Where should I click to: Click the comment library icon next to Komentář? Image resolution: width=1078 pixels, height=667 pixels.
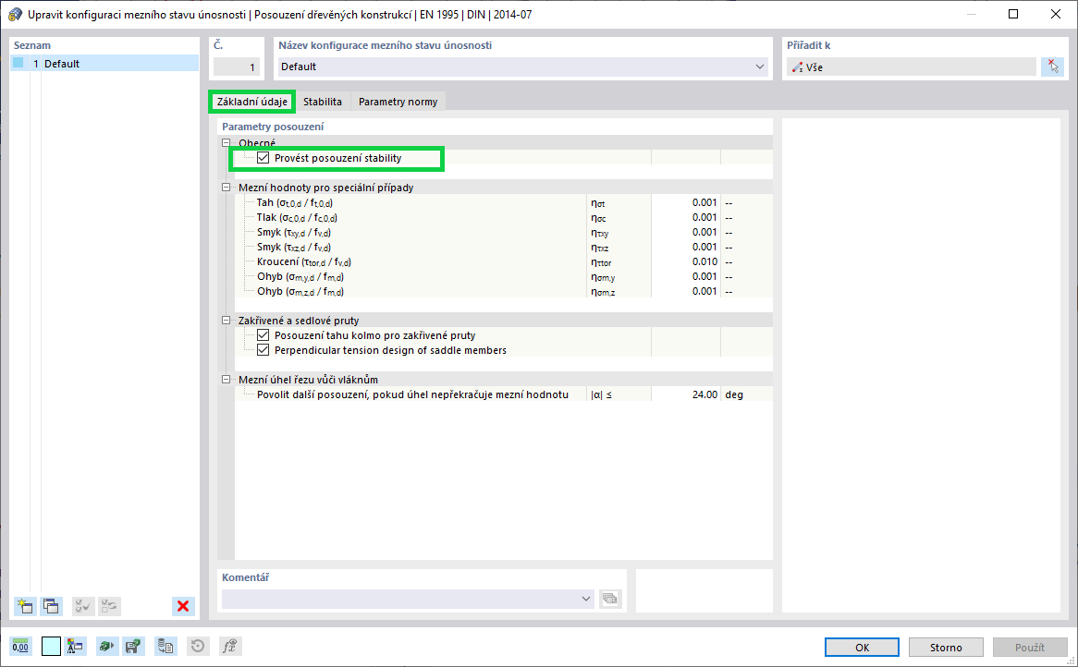[610, 599]
